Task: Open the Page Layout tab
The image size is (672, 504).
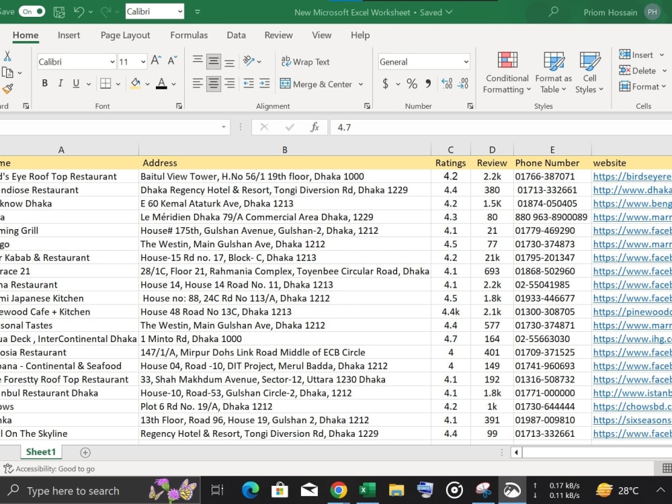Action: coord(125,35)
